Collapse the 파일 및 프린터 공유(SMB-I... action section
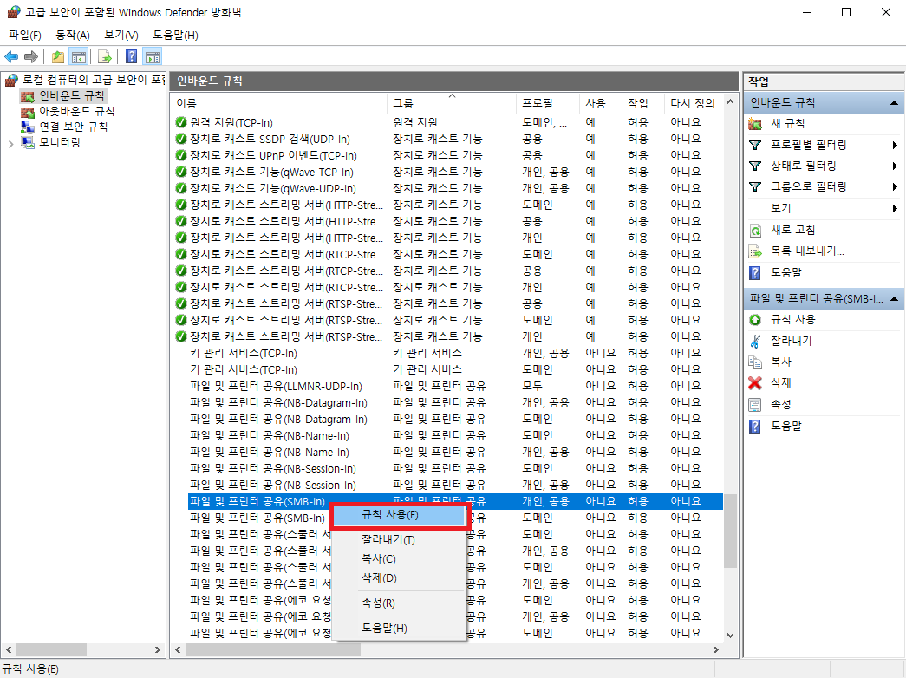This screenshot has width=906, height=678. 895,299
